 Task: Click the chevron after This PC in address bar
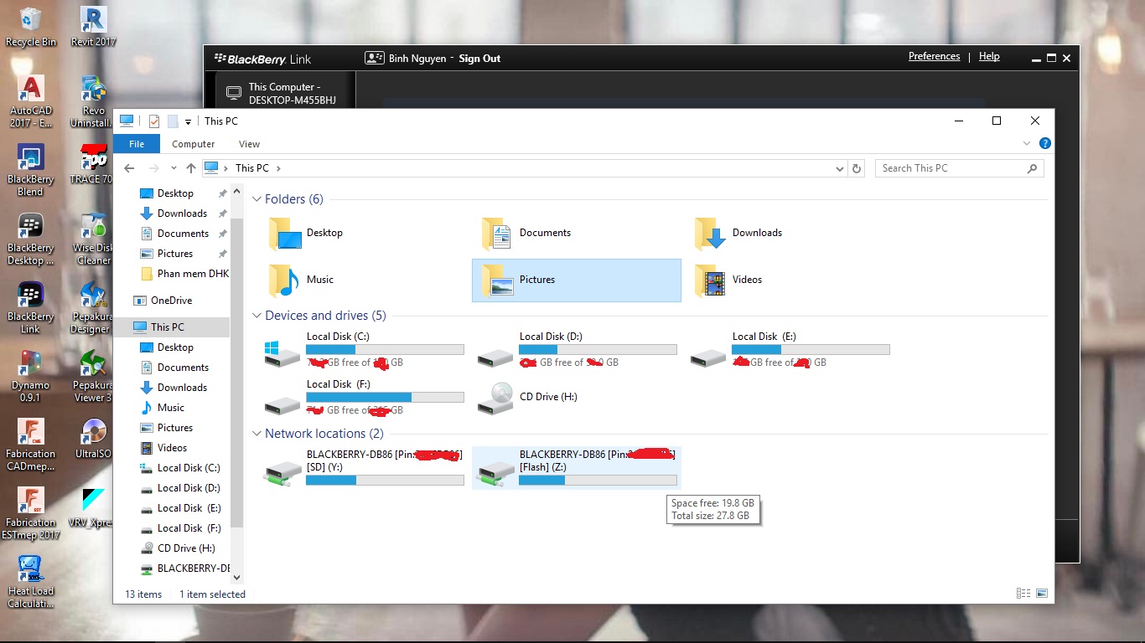click(x=278, y=168)
